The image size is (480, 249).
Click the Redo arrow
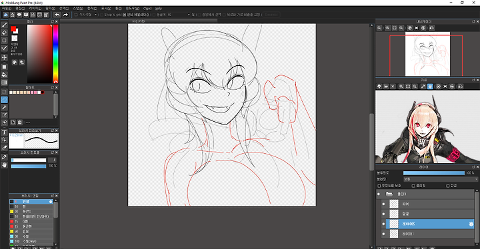(65, 15)
